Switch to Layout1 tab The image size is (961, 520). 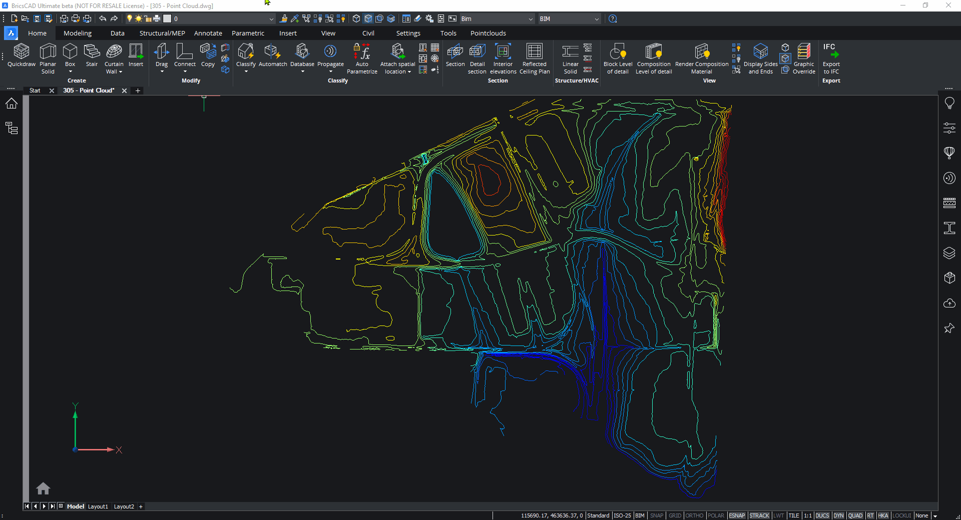tap(98, 506)
